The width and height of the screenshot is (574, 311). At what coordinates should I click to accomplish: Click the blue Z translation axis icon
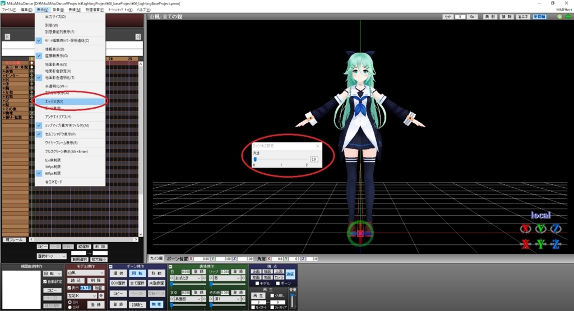click(x=556, y=244)
